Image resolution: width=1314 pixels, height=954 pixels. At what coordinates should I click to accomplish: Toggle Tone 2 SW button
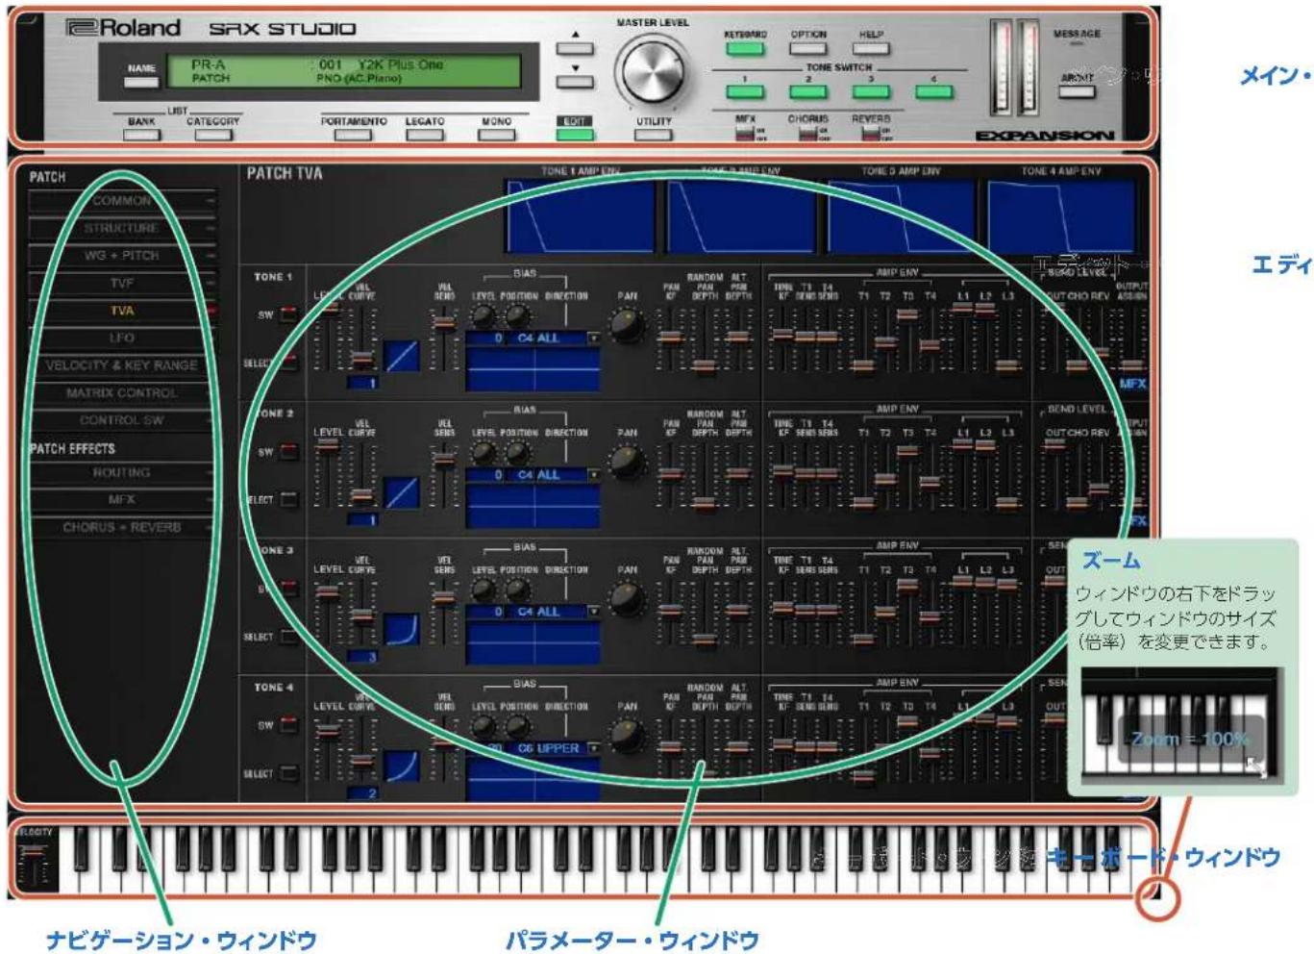[288, 452]
